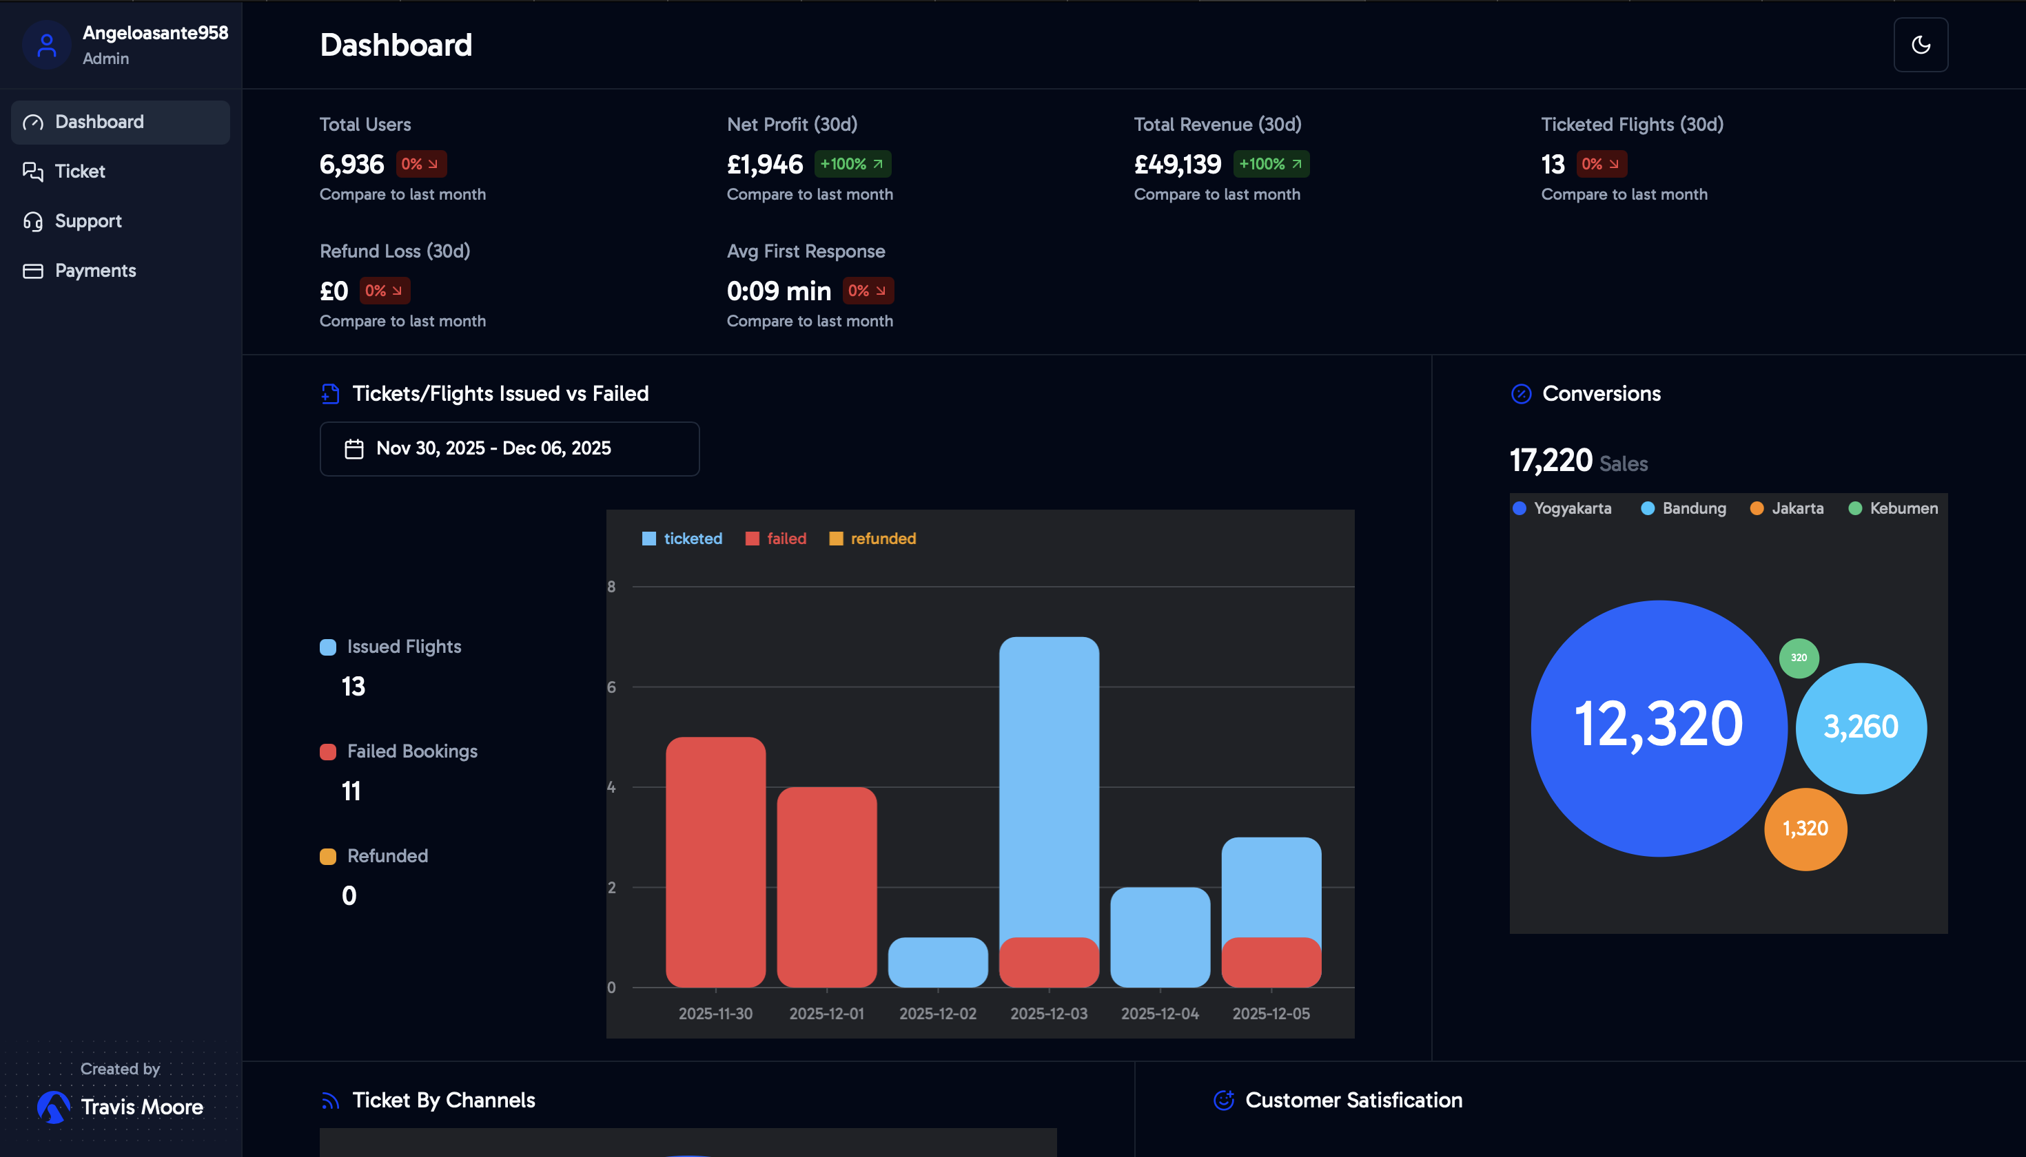The height and width of the screenshot is (1157, 2026).
Task: Click the Conversions percent badge icon
Action: click(x=1520, y=394)
